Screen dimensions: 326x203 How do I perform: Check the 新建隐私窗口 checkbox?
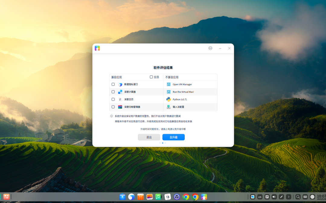[113, 84]
